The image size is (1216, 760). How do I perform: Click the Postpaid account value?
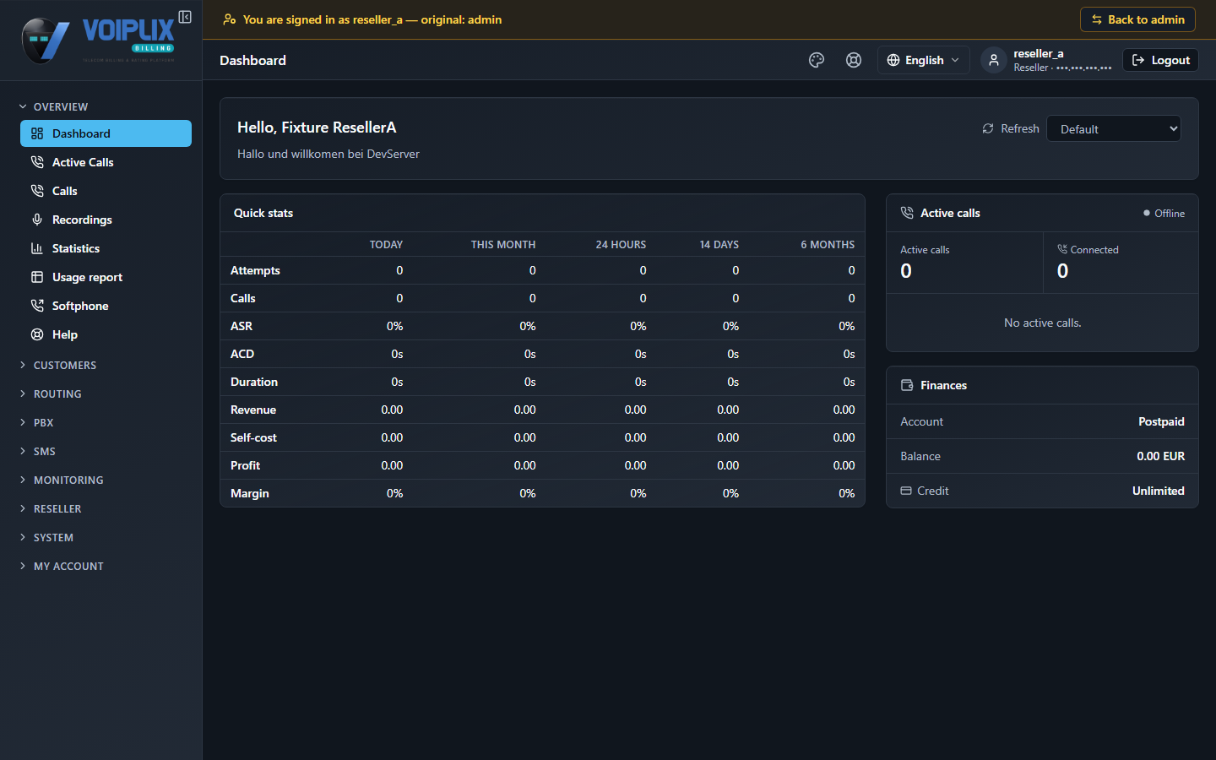1161,421
